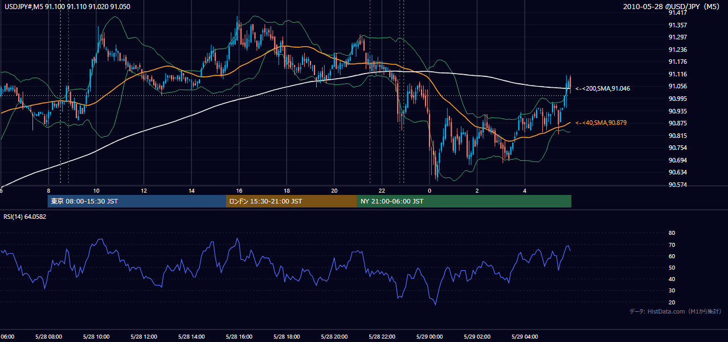The image size is (728, 342).
Task: Click the 5/29 04:00 date label
Action: pos(525,336)
